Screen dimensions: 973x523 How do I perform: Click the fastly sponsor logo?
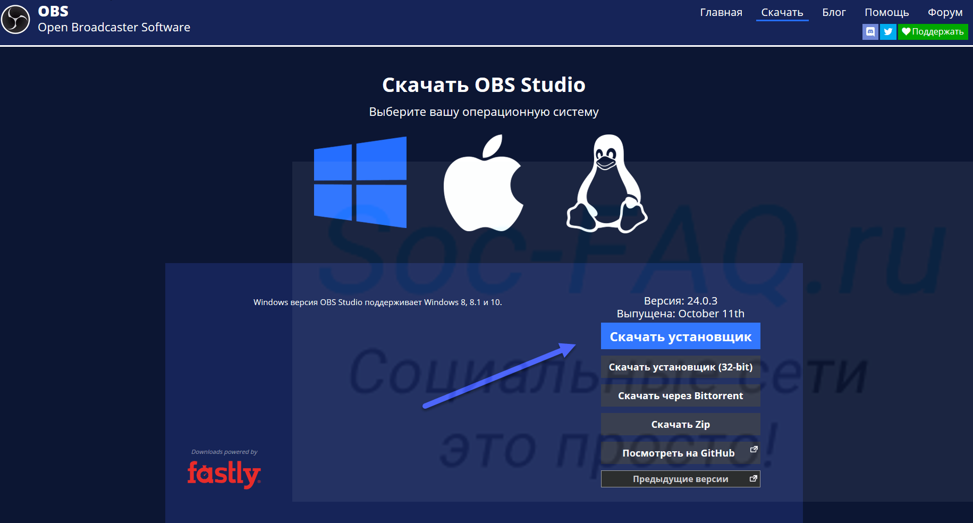click(224, 474)
